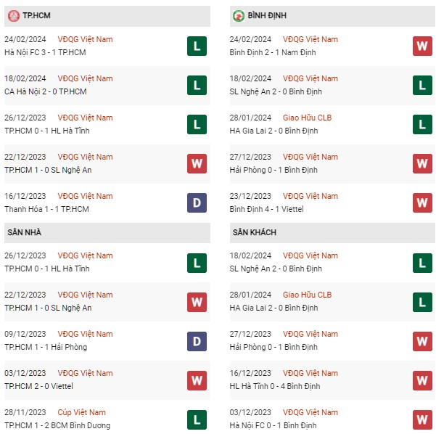436x434 pixels.
Task: Open match TP.HCM 1 - 0 SL Nghệ An in the top TP.HCM list
Action: click(x=48, y=170)
